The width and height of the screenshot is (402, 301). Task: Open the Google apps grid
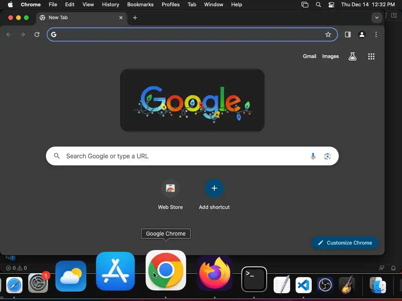click(371, 56)
